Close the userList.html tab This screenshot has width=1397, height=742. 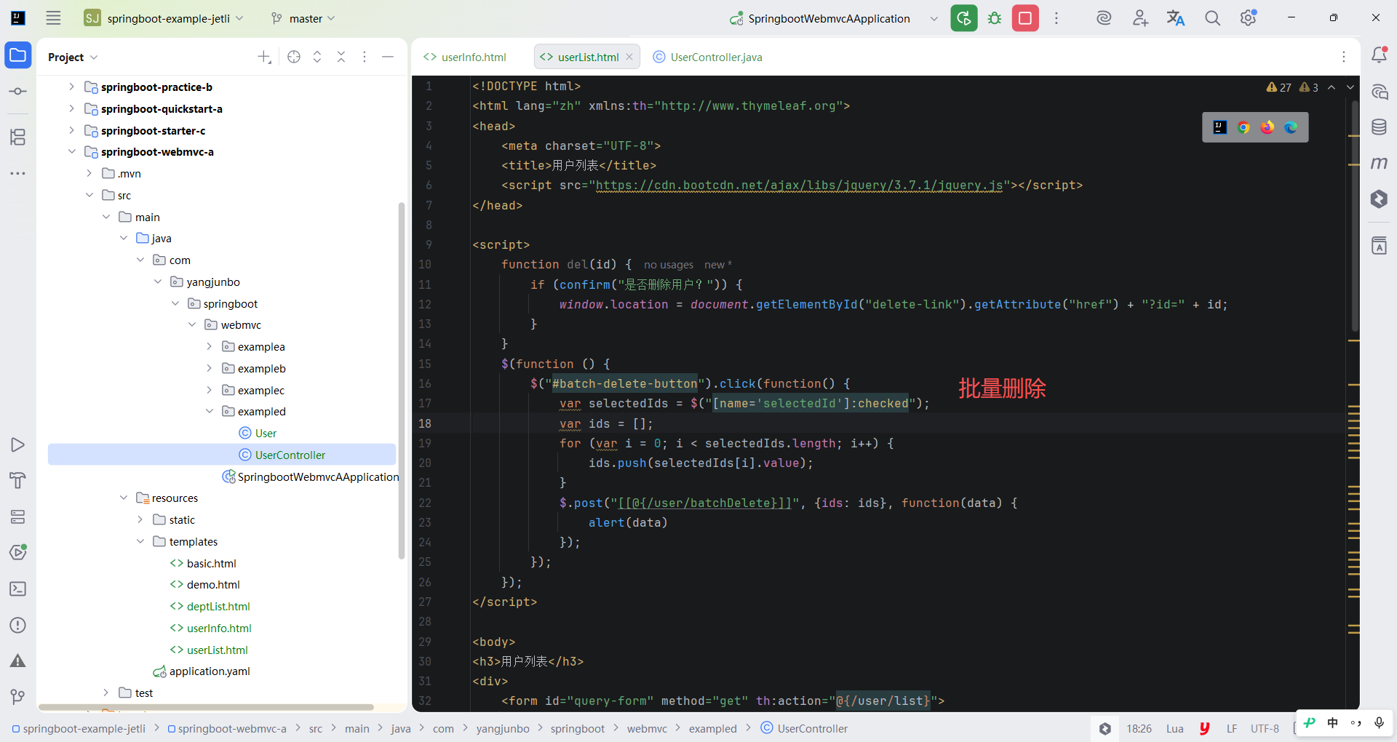coord(629,57)
